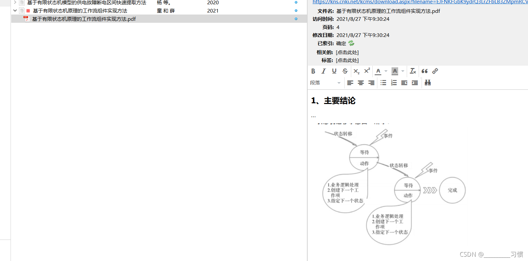Click the 相关的 [点击此处] link
Image resolution: width=528 pixels, height=261 pixels.
click(347, 52)
